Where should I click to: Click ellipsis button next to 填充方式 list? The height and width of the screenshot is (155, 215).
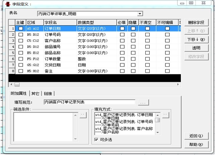165,115
